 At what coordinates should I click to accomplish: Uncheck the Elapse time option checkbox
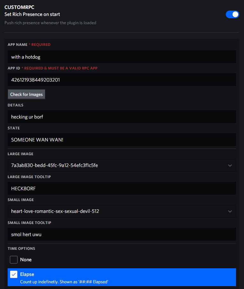point(14,274)
